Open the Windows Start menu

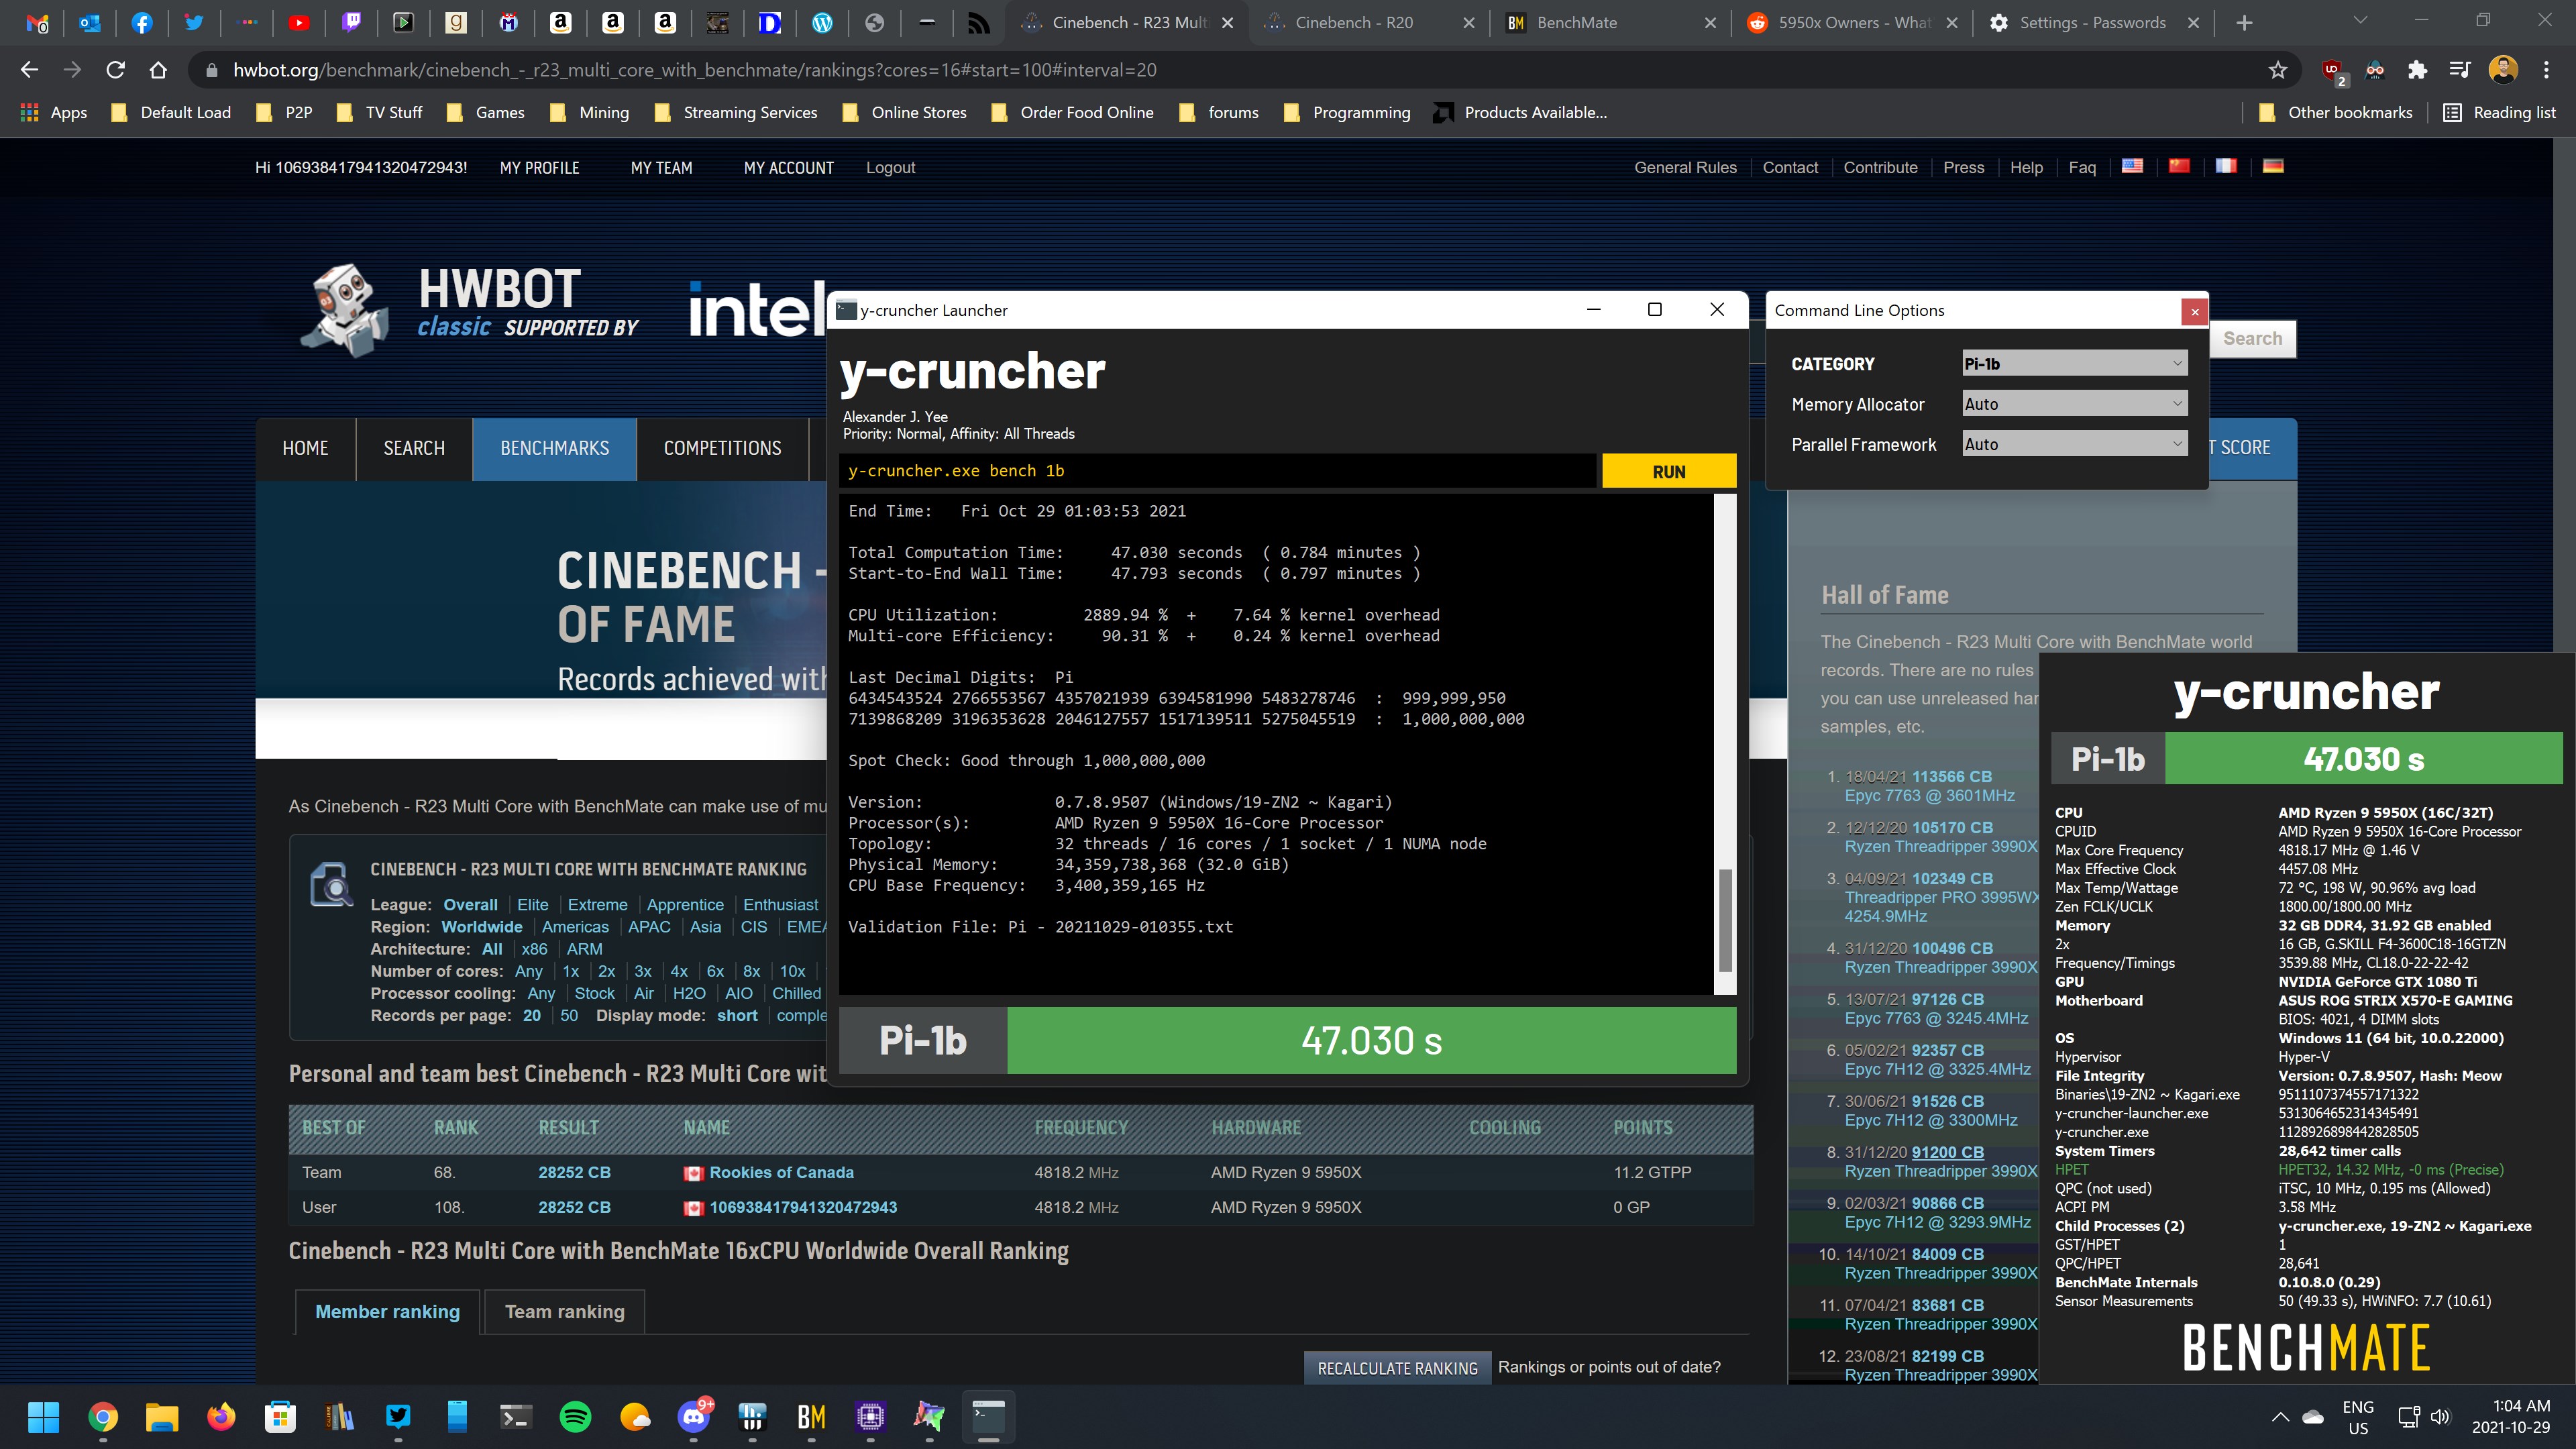click(44, 1416)
